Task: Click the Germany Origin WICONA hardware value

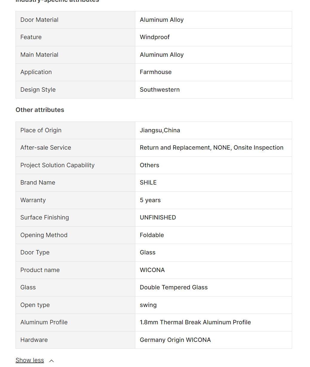Action: (x=175, y=340)
